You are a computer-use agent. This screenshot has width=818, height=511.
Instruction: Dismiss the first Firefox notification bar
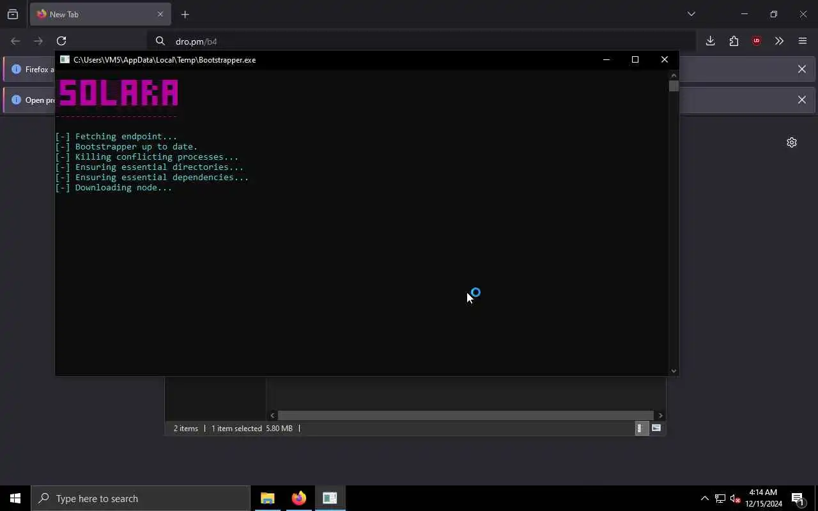802,69
